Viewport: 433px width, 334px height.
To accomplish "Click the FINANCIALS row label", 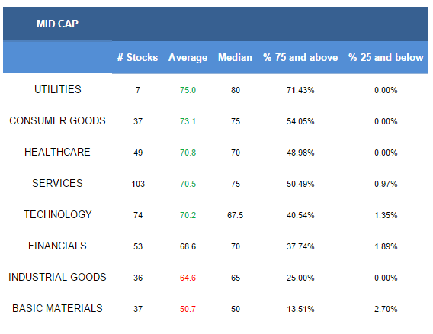I will pos(57,246).
